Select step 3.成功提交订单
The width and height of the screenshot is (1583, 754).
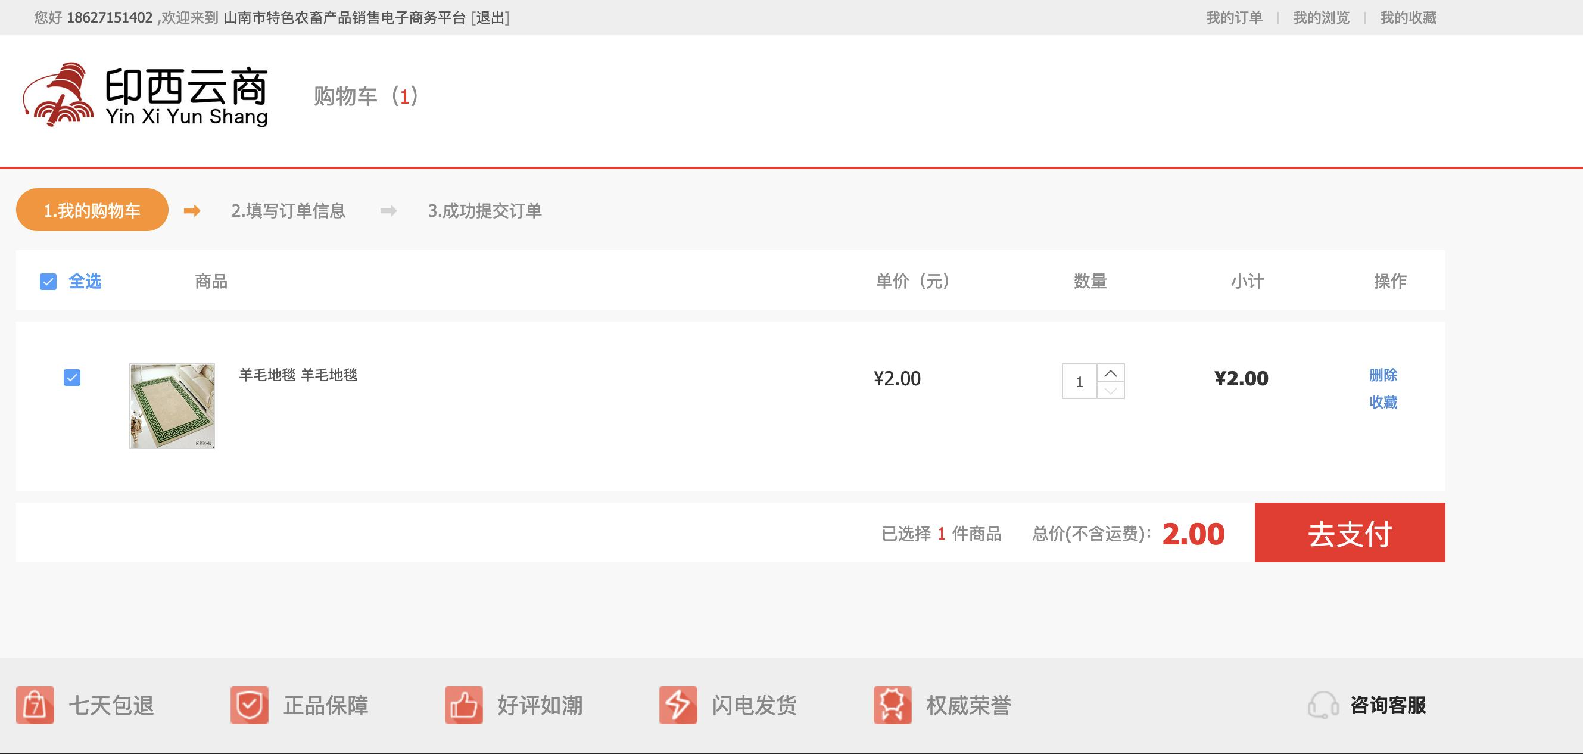[485, 211]
